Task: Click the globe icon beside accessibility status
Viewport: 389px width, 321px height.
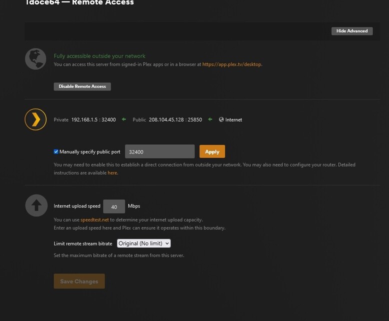Action: coord(35,59)
